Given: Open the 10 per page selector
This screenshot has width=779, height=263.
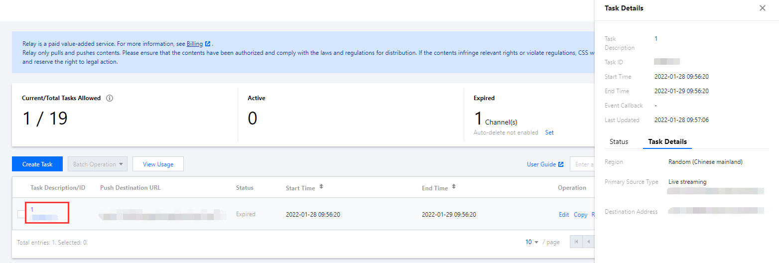Looking at the screenshot, I should pos(532,242).
